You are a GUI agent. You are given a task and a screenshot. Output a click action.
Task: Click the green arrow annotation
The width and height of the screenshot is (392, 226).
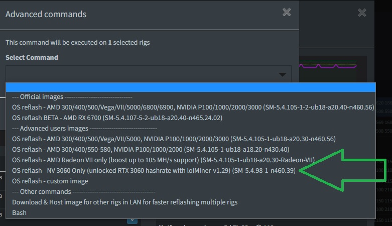point(342,170)
